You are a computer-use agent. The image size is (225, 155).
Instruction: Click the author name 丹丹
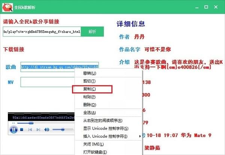click(x=139, y=37)
